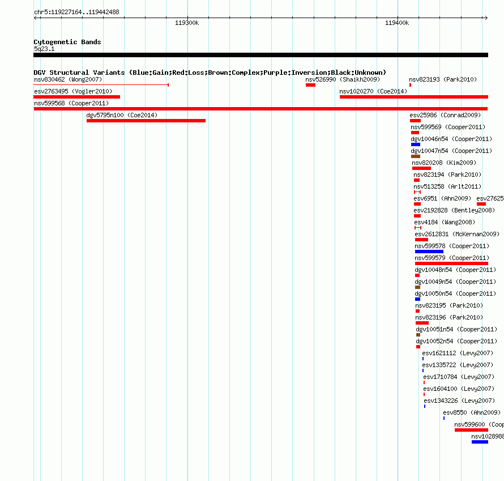Click the red bar under nsv823196 (Park2010)

422,323
